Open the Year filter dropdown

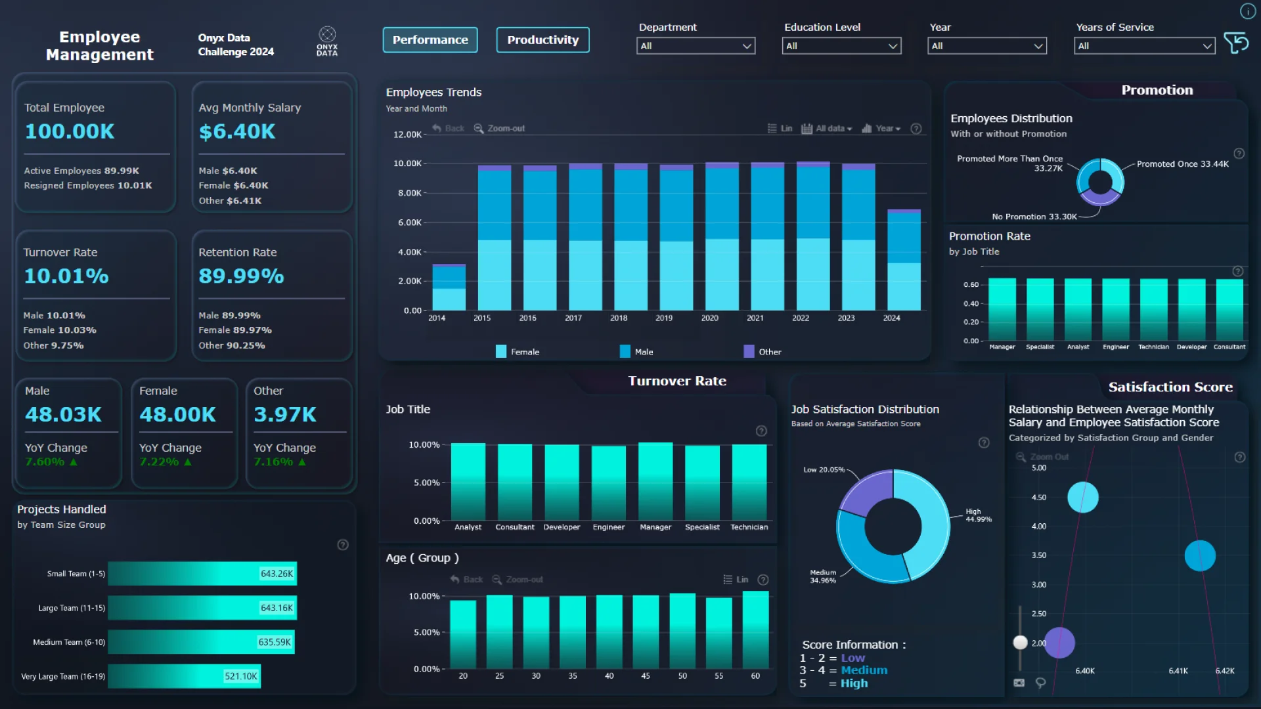(x=987, y=46)
